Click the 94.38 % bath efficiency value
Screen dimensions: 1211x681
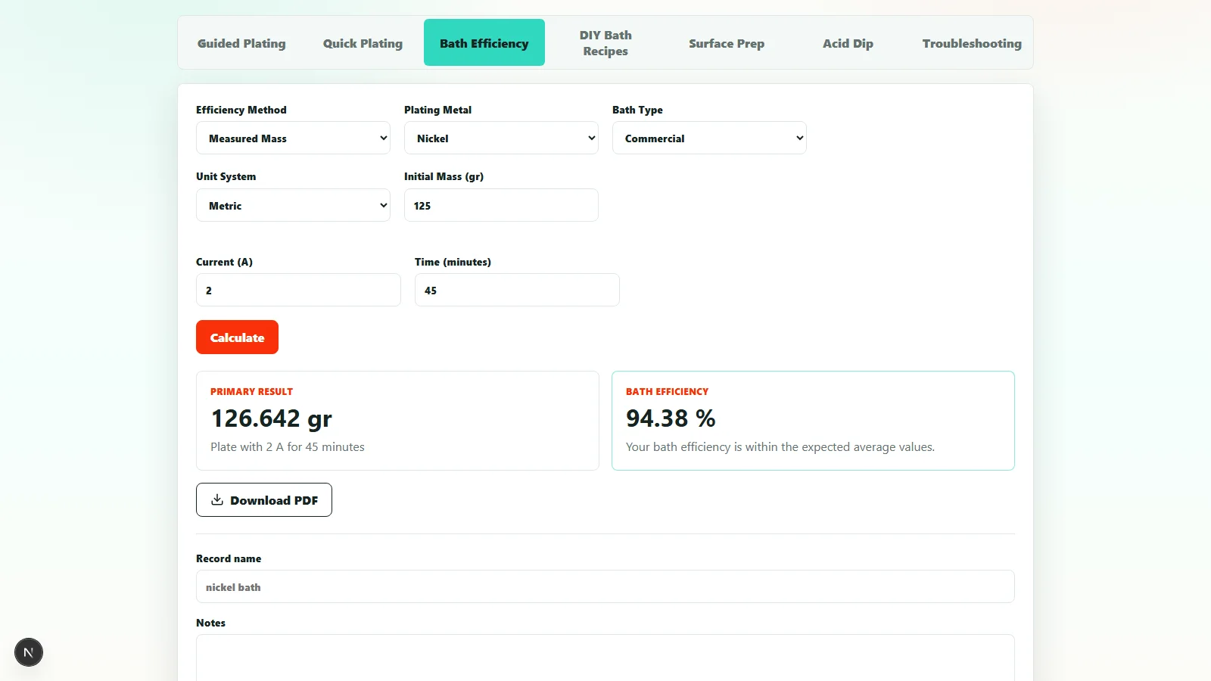coord(671,418)
